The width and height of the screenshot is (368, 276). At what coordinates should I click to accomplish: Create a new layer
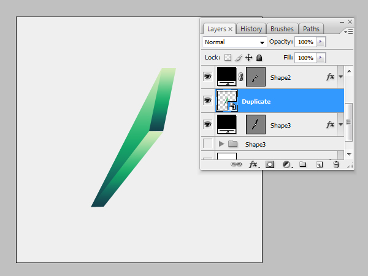click(320, 164)
